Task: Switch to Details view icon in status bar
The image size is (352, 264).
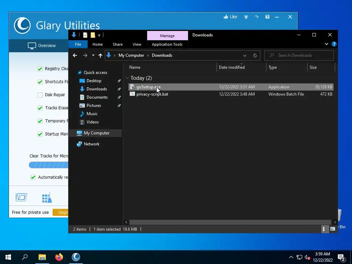Action: click(x=324, y=229)
